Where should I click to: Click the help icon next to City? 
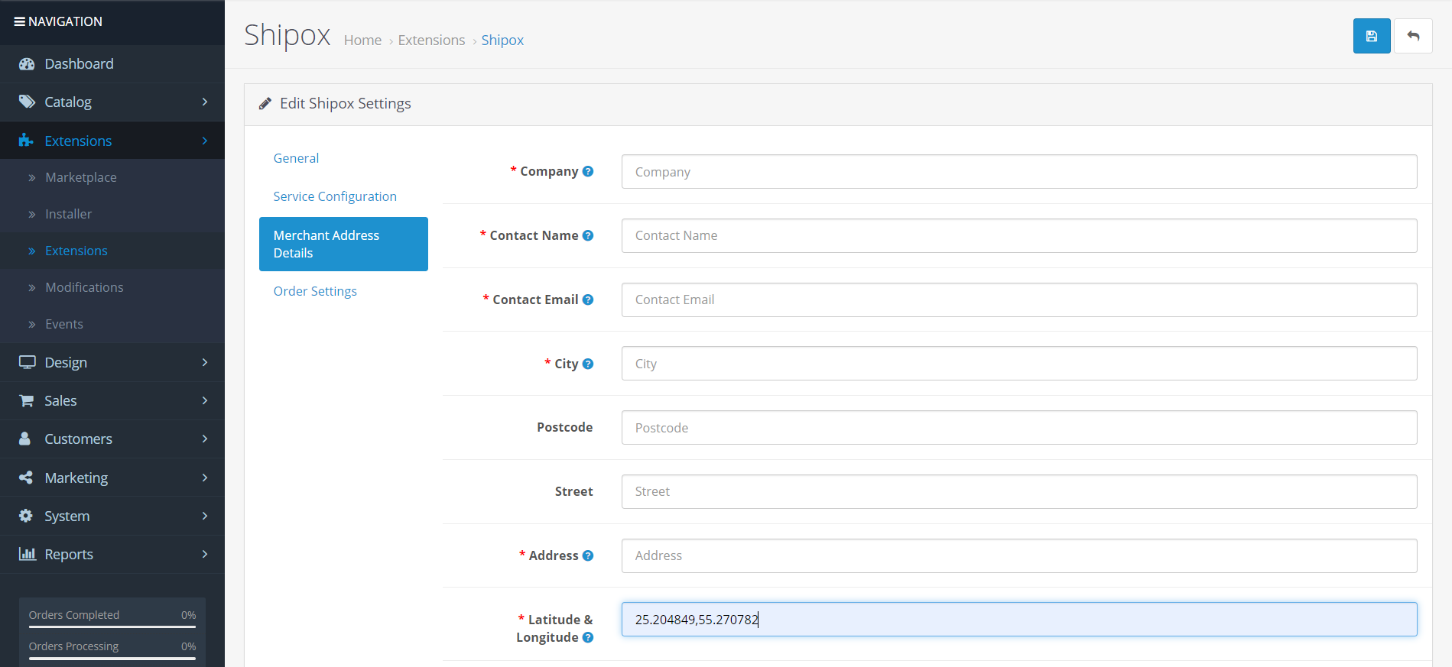click(x=588, y=364)
